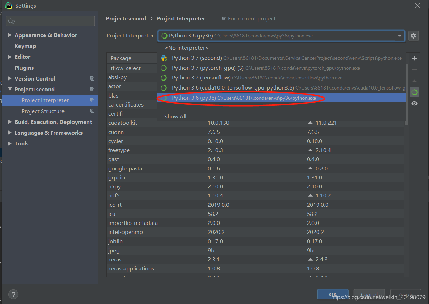The height and width of the screenshot is (304, 429).
Task: Click the magnifier icon in the settings search box
Action: tap(11, 21)
